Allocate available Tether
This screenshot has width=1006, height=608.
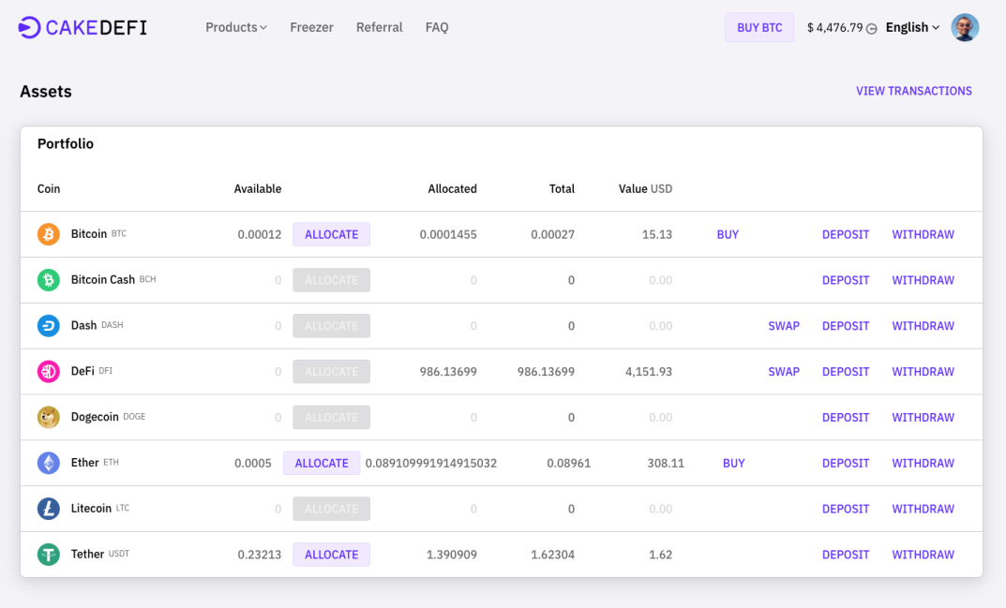pyautogui.click(x=332, y=554)
